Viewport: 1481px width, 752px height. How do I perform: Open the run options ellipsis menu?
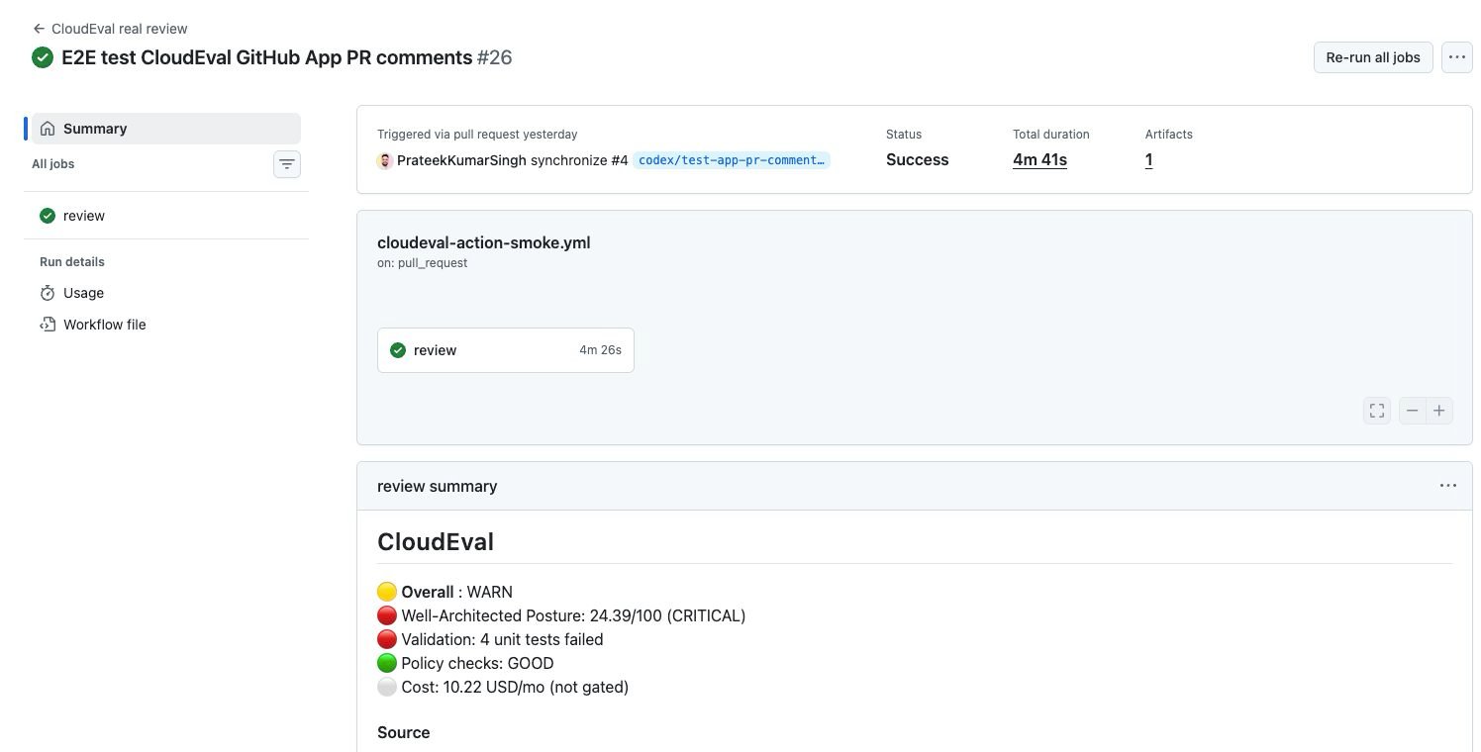[1456, 57]
